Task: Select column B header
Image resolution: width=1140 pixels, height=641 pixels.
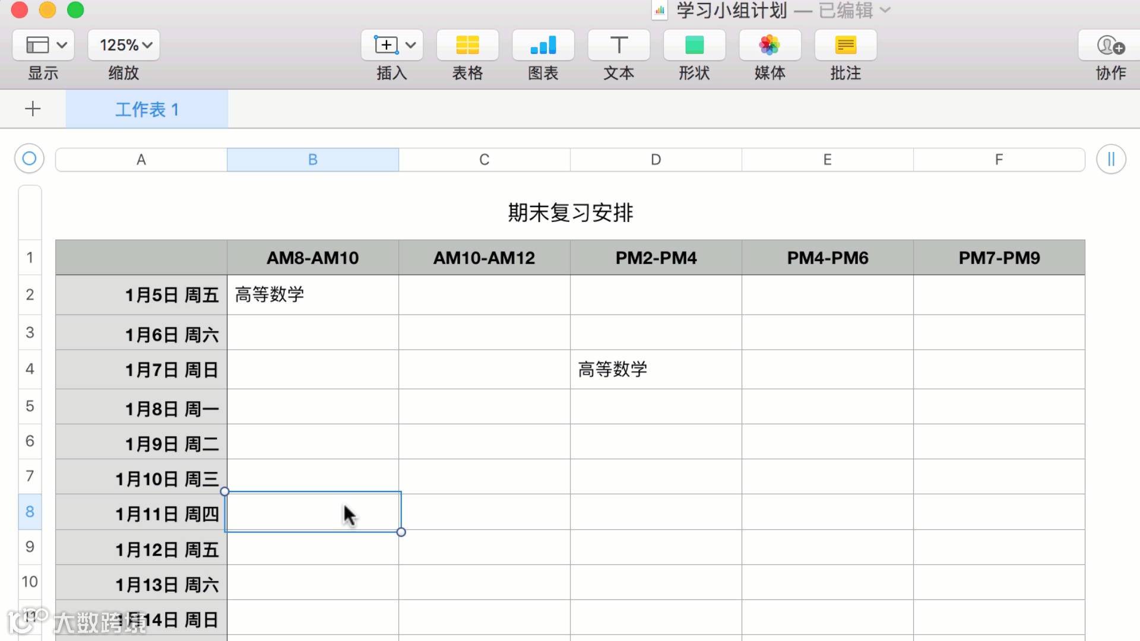Action: pyautogui.click(x=312, y=160)
